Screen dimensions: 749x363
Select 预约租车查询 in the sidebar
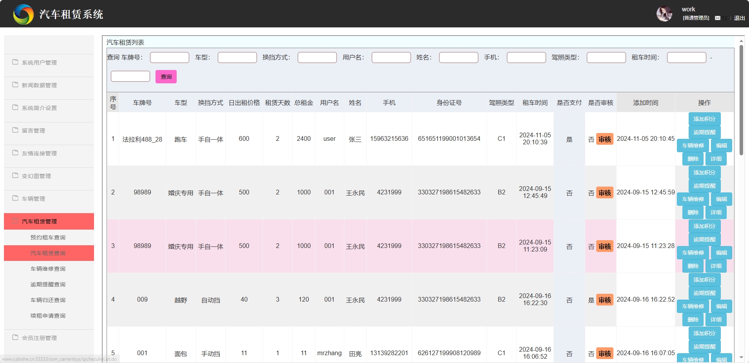click(x=48, y=237)
